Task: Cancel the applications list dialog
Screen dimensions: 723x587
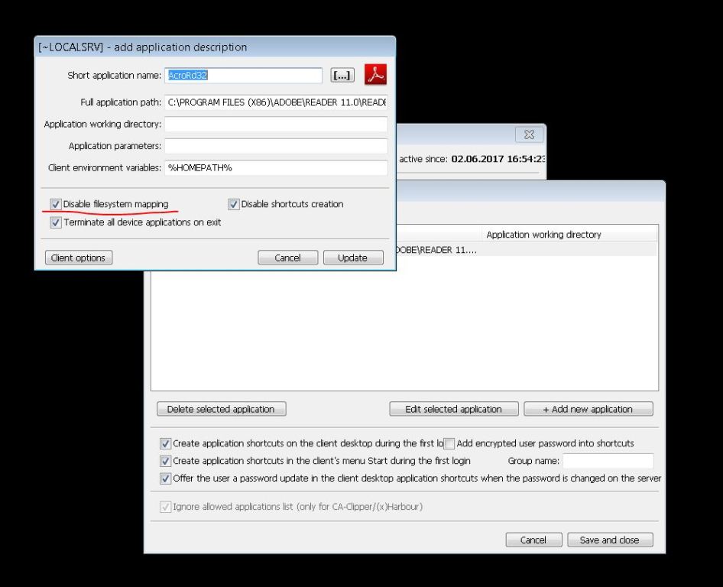Action: [x=533, y=540]
